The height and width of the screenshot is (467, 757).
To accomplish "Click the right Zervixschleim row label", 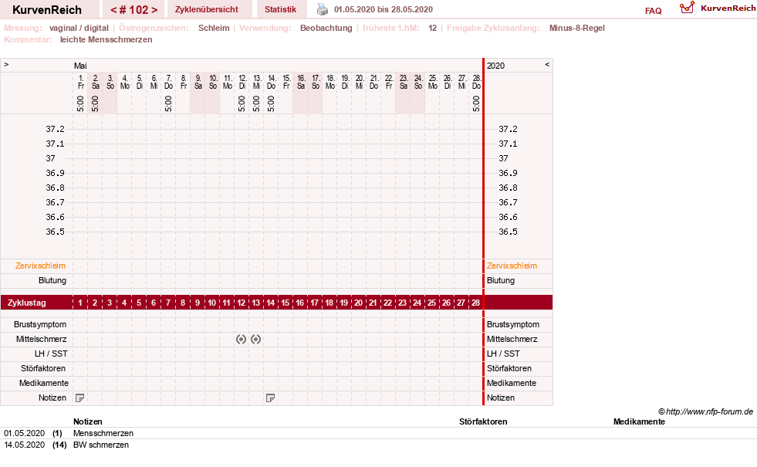I will coord(512,266).
